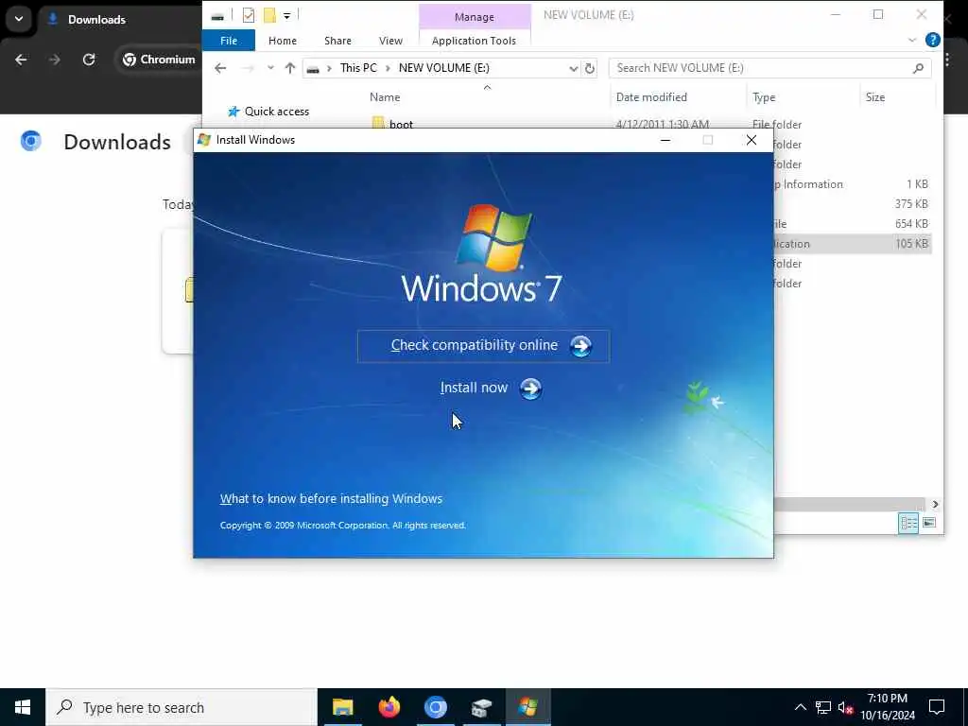Open the taskbar clock and date
Viewport: 968px width, 726px height.
pyautogui.click(x=888, y=707)
